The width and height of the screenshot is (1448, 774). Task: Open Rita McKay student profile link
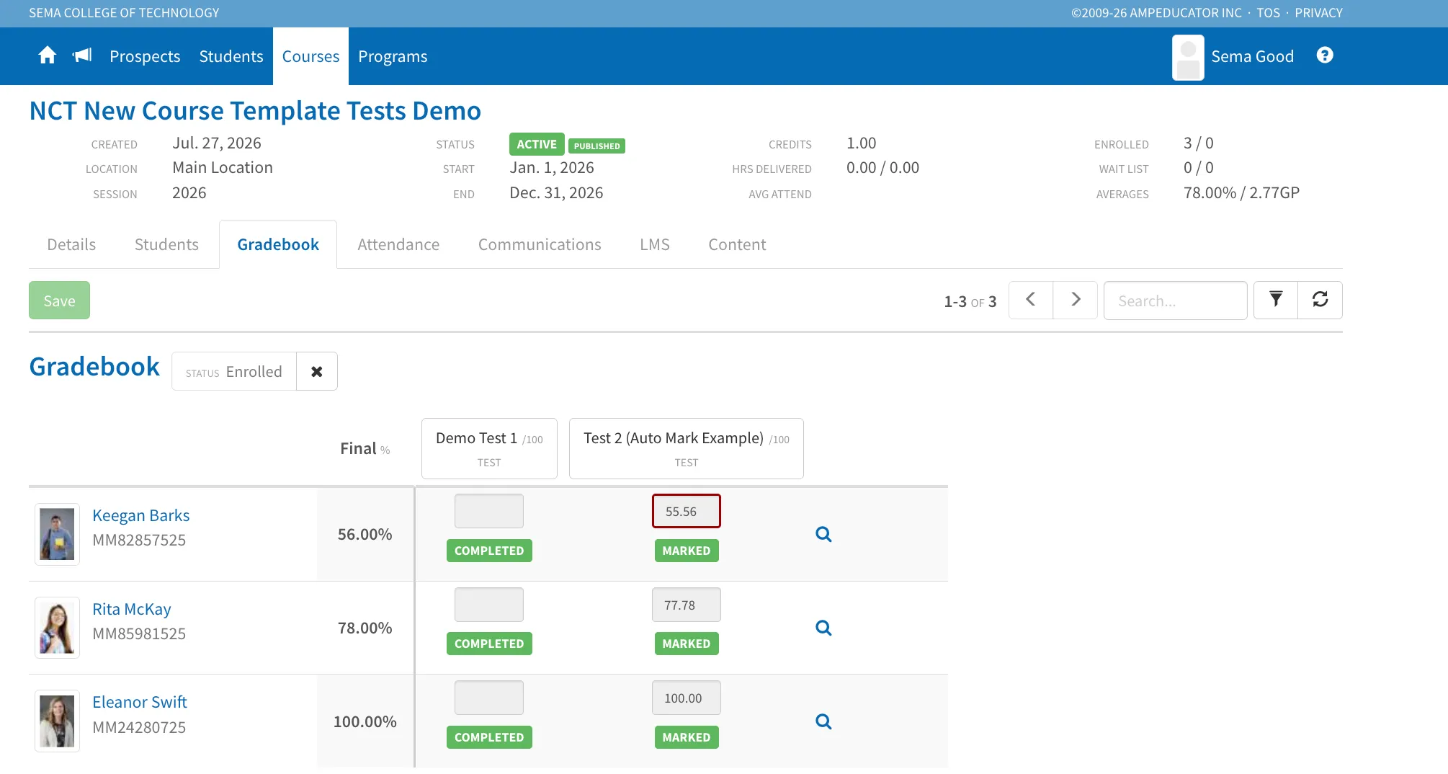pyautogui.click(x=132, y=609)
